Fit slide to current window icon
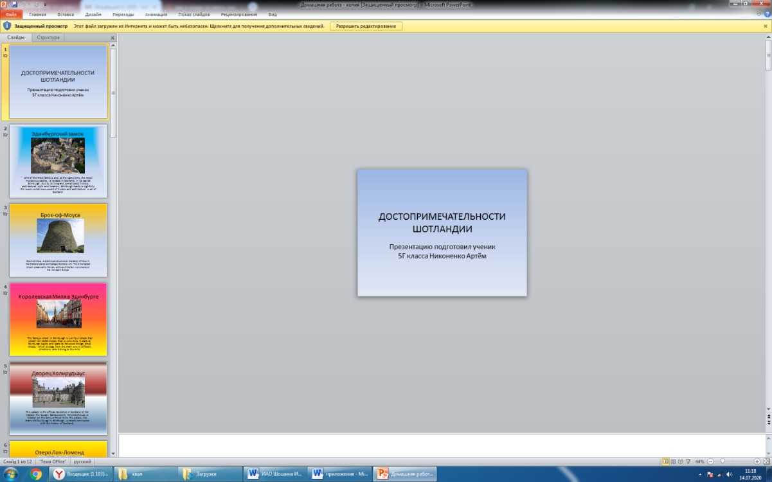The image size is (772, 482). click(766, 461)
